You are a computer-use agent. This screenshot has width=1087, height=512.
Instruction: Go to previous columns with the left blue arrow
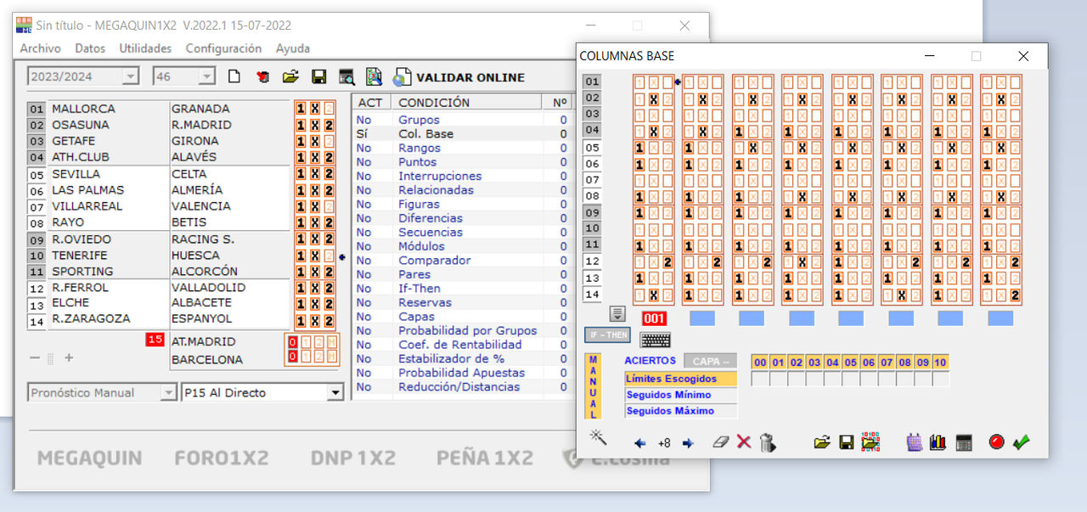click(x=640, y=443)
